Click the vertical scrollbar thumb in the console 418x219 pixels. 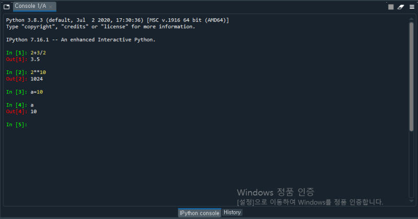[411, 77]
